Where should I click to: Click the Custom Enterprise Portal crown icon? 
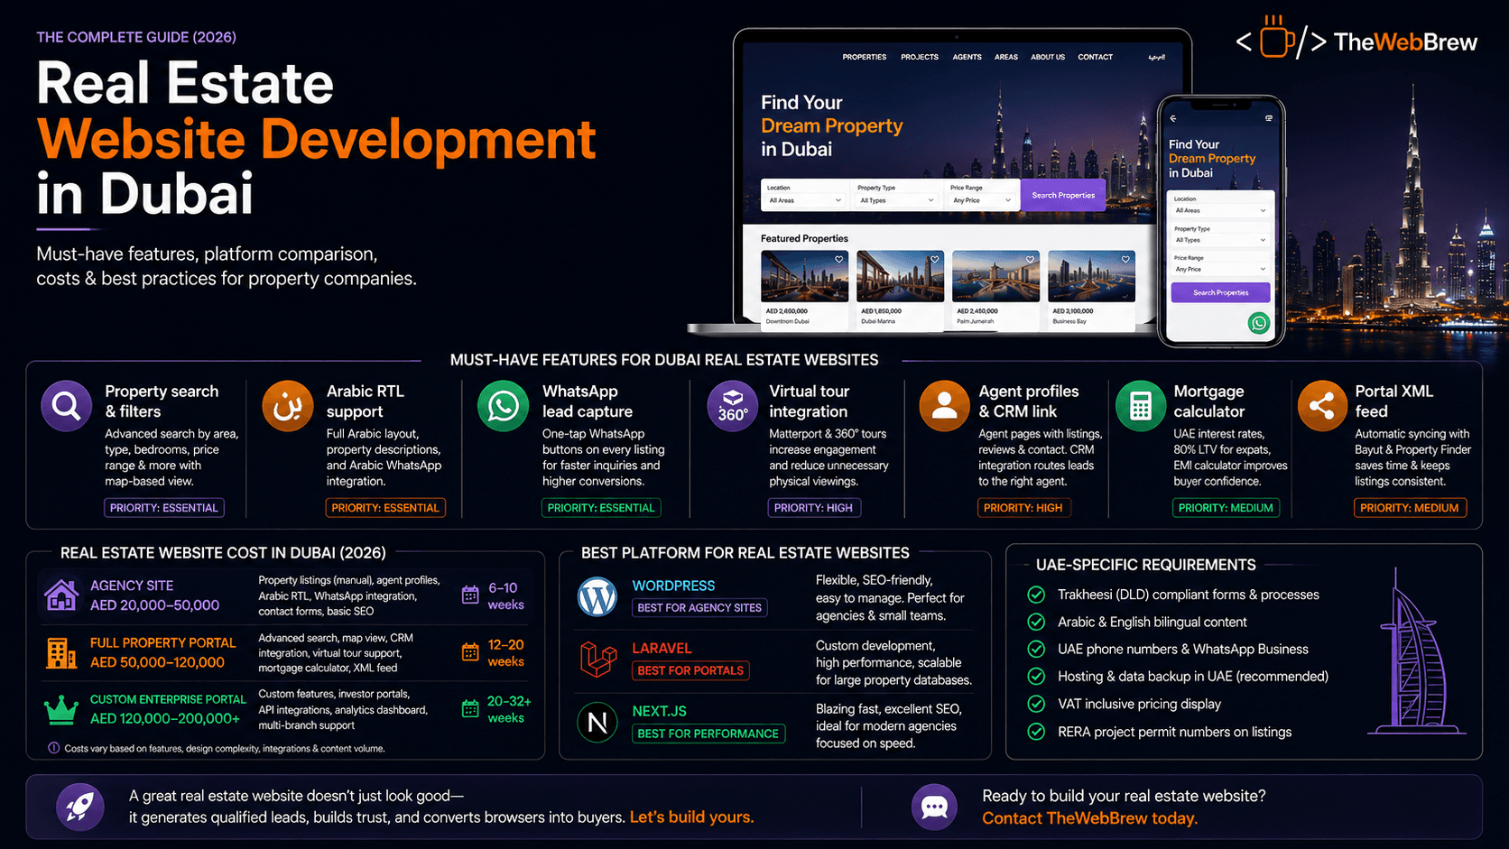coord(61,709)
